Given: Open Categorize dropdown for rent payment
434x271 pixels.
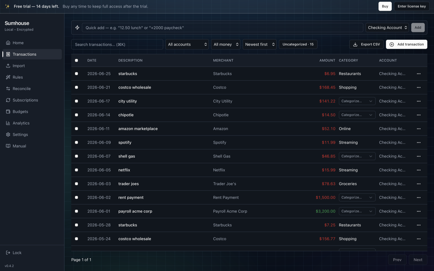Looking at the screenshot, I should point(357,198).
